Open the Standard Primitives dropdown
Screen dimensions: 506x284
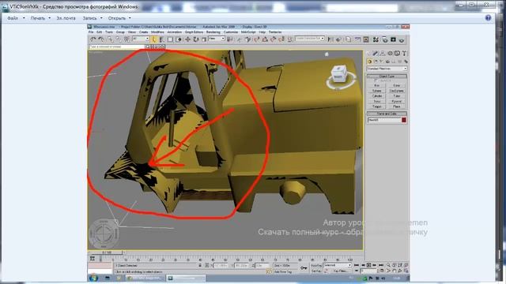tap(387, 69)
